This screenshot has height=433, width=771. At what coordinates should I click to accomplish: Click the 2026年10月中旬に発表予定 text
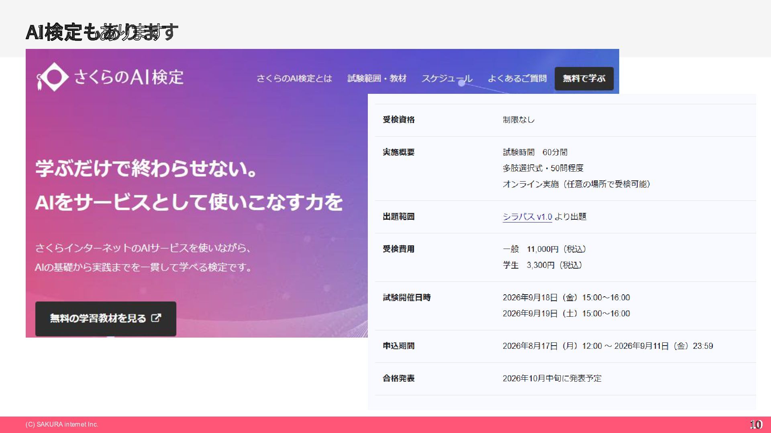[552, 378]
